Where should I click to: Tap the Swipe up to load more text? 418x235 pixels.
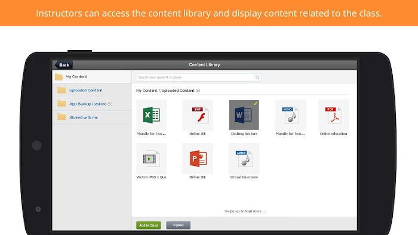click(244, 211)
